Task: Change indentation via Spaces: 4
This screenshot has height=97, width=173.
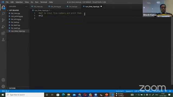Action: click(129, 91)
